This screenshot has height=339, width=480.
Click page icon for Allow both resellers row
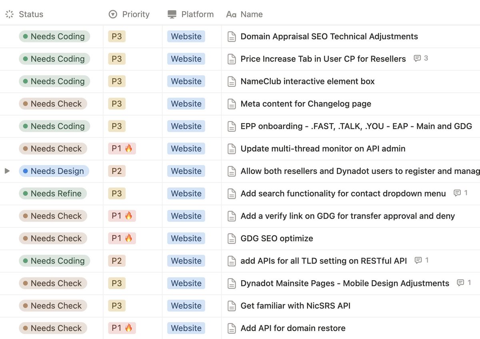pos(232,171)
